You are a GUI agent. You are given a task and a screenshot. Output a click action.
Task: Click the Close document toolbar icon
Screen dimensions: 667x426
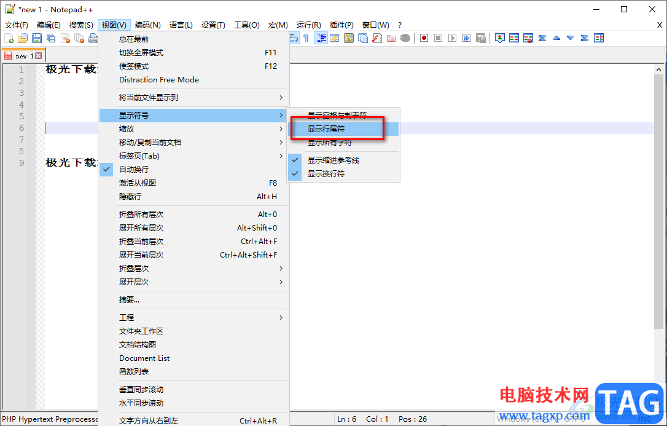(x=66, y=38)
